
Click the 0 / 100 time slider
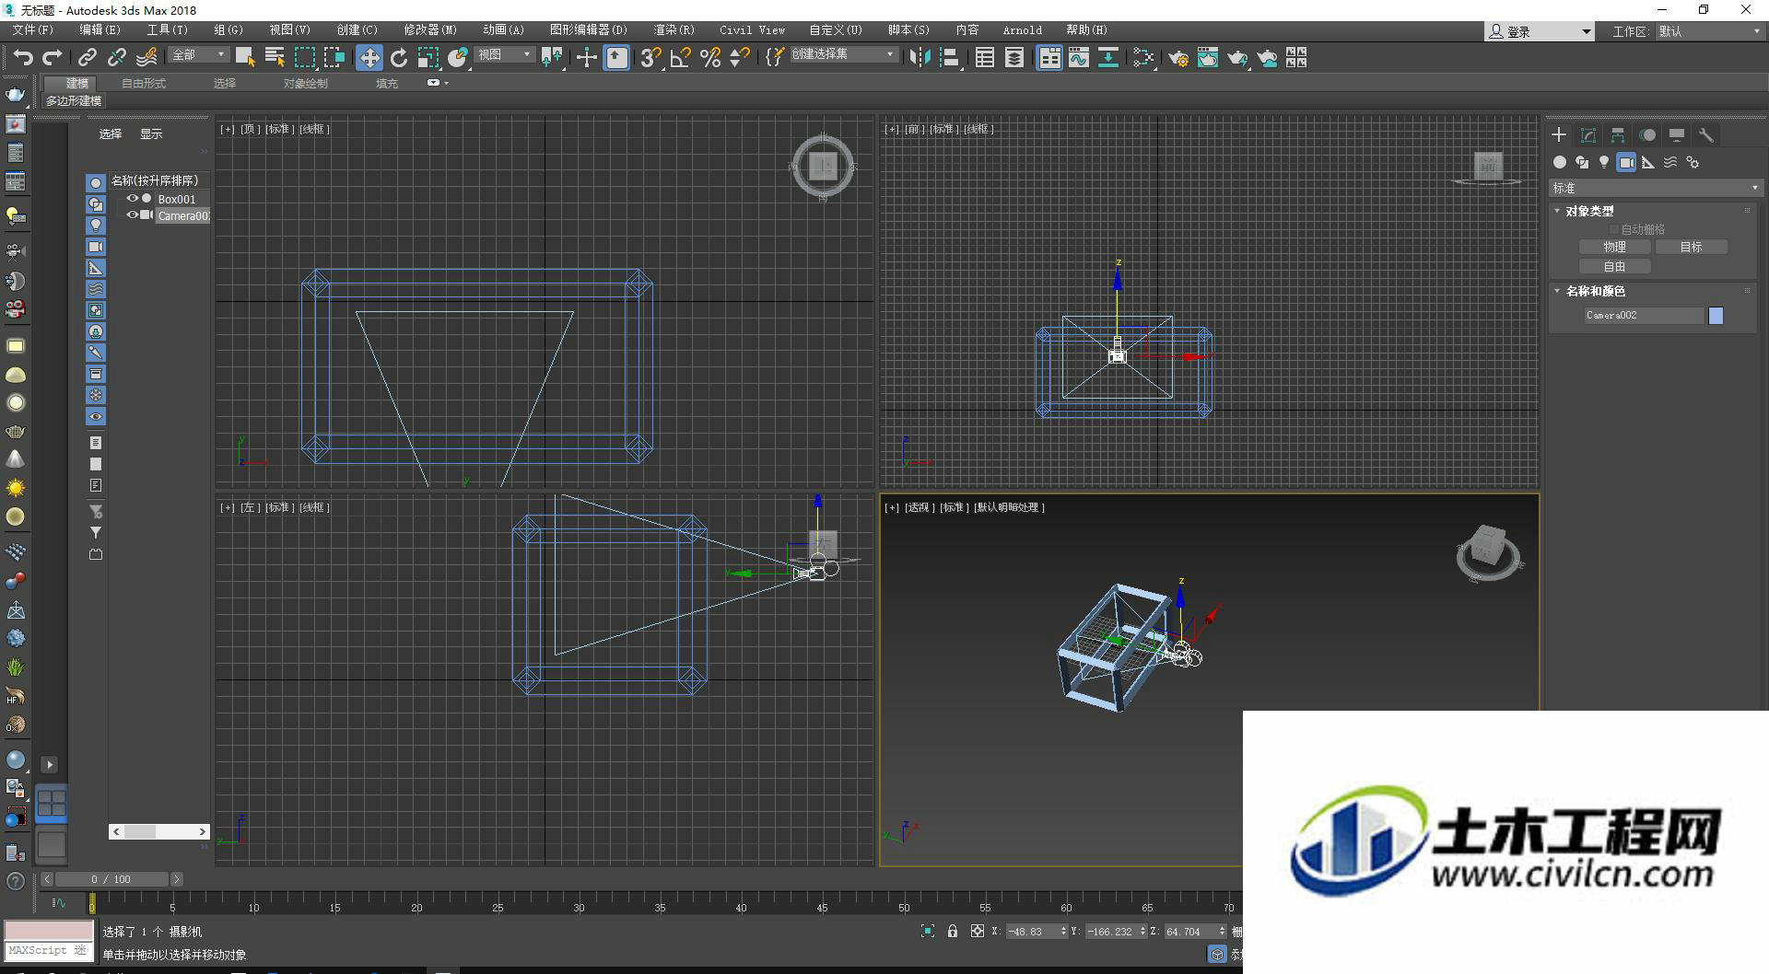[111, 879]
